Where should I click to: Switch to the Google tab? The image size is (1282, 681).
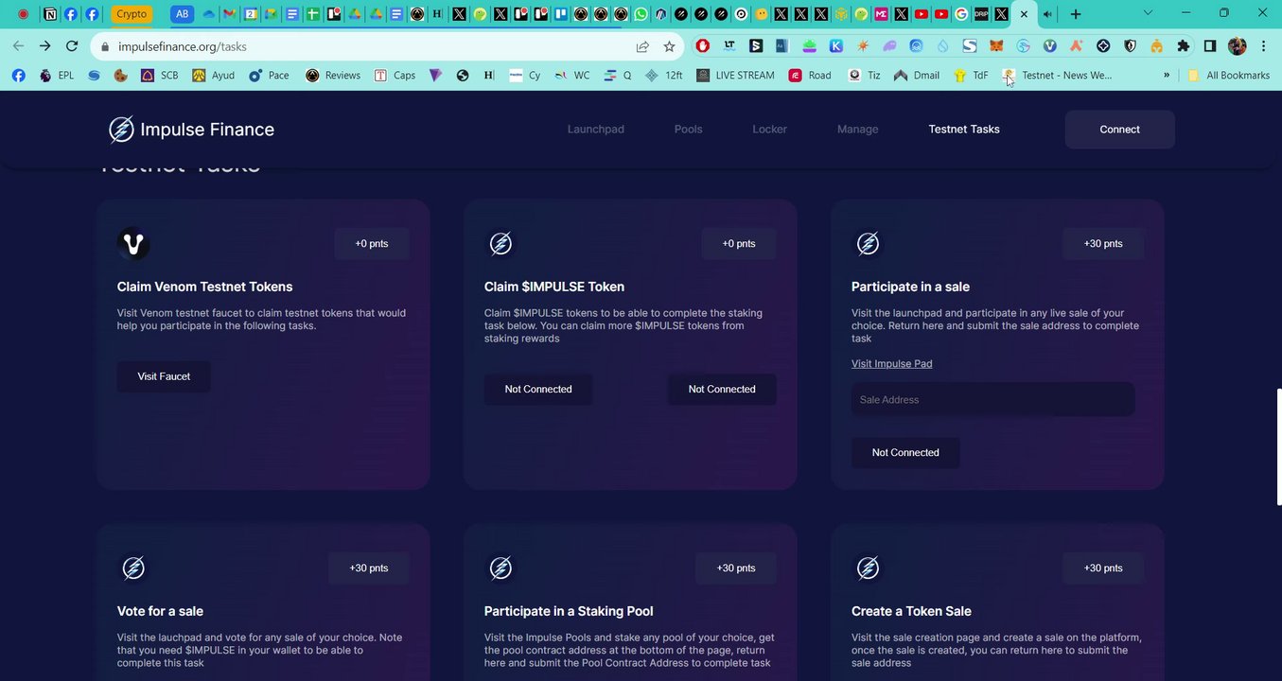(961, 14)
